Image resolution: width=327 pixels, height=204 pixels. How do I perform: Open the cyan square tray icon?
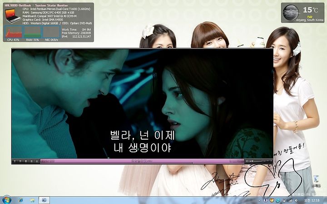point(278,200)
